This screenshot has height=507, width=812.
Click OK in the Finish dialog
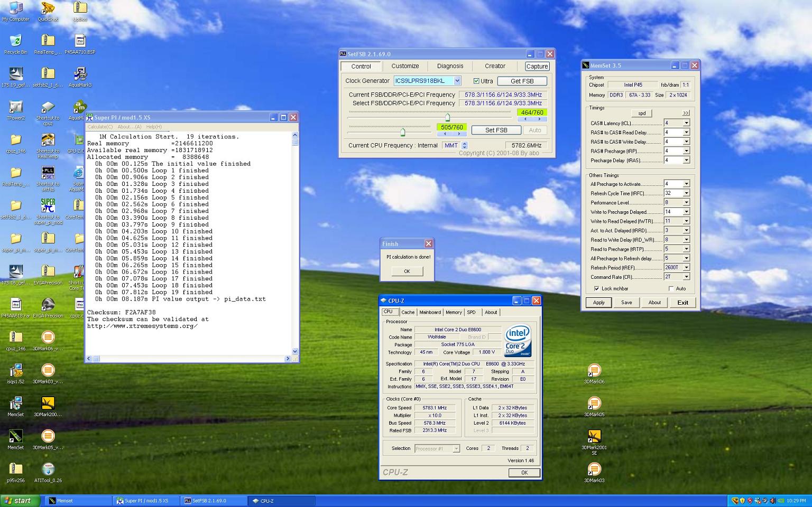click(x=407, y=271)
